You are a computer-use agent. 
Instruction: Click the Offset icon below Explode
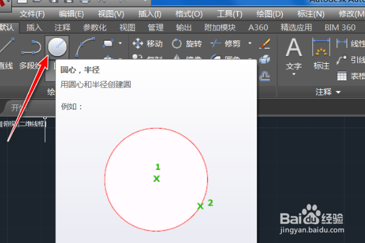265,76
